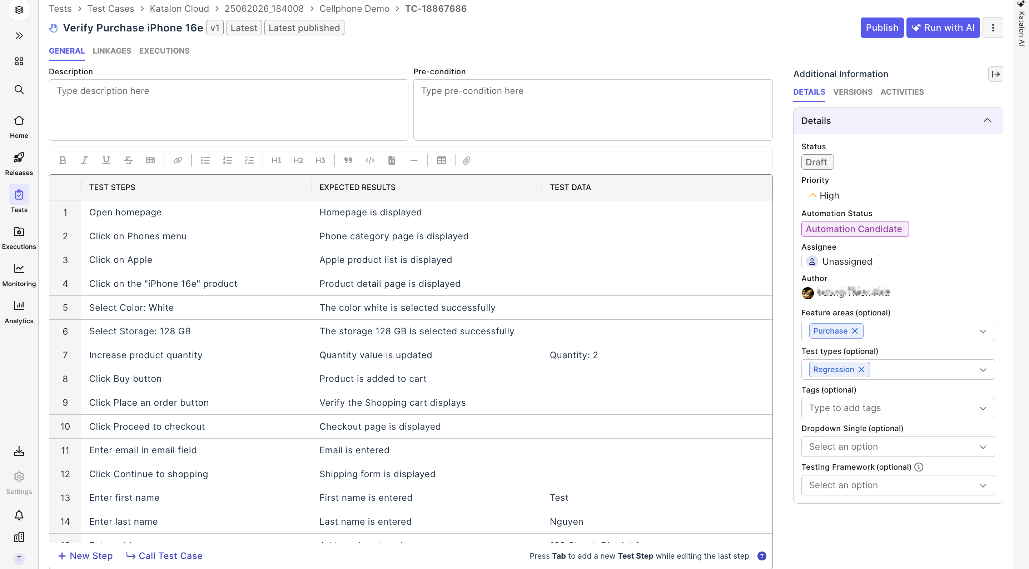1029x569 pixels.
Task: Remove the Regression test type tag
Action: click(x=861, y=370)
